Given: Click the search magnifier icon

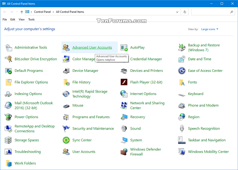Looking at the screenshot, I should (x=232, y=12).
